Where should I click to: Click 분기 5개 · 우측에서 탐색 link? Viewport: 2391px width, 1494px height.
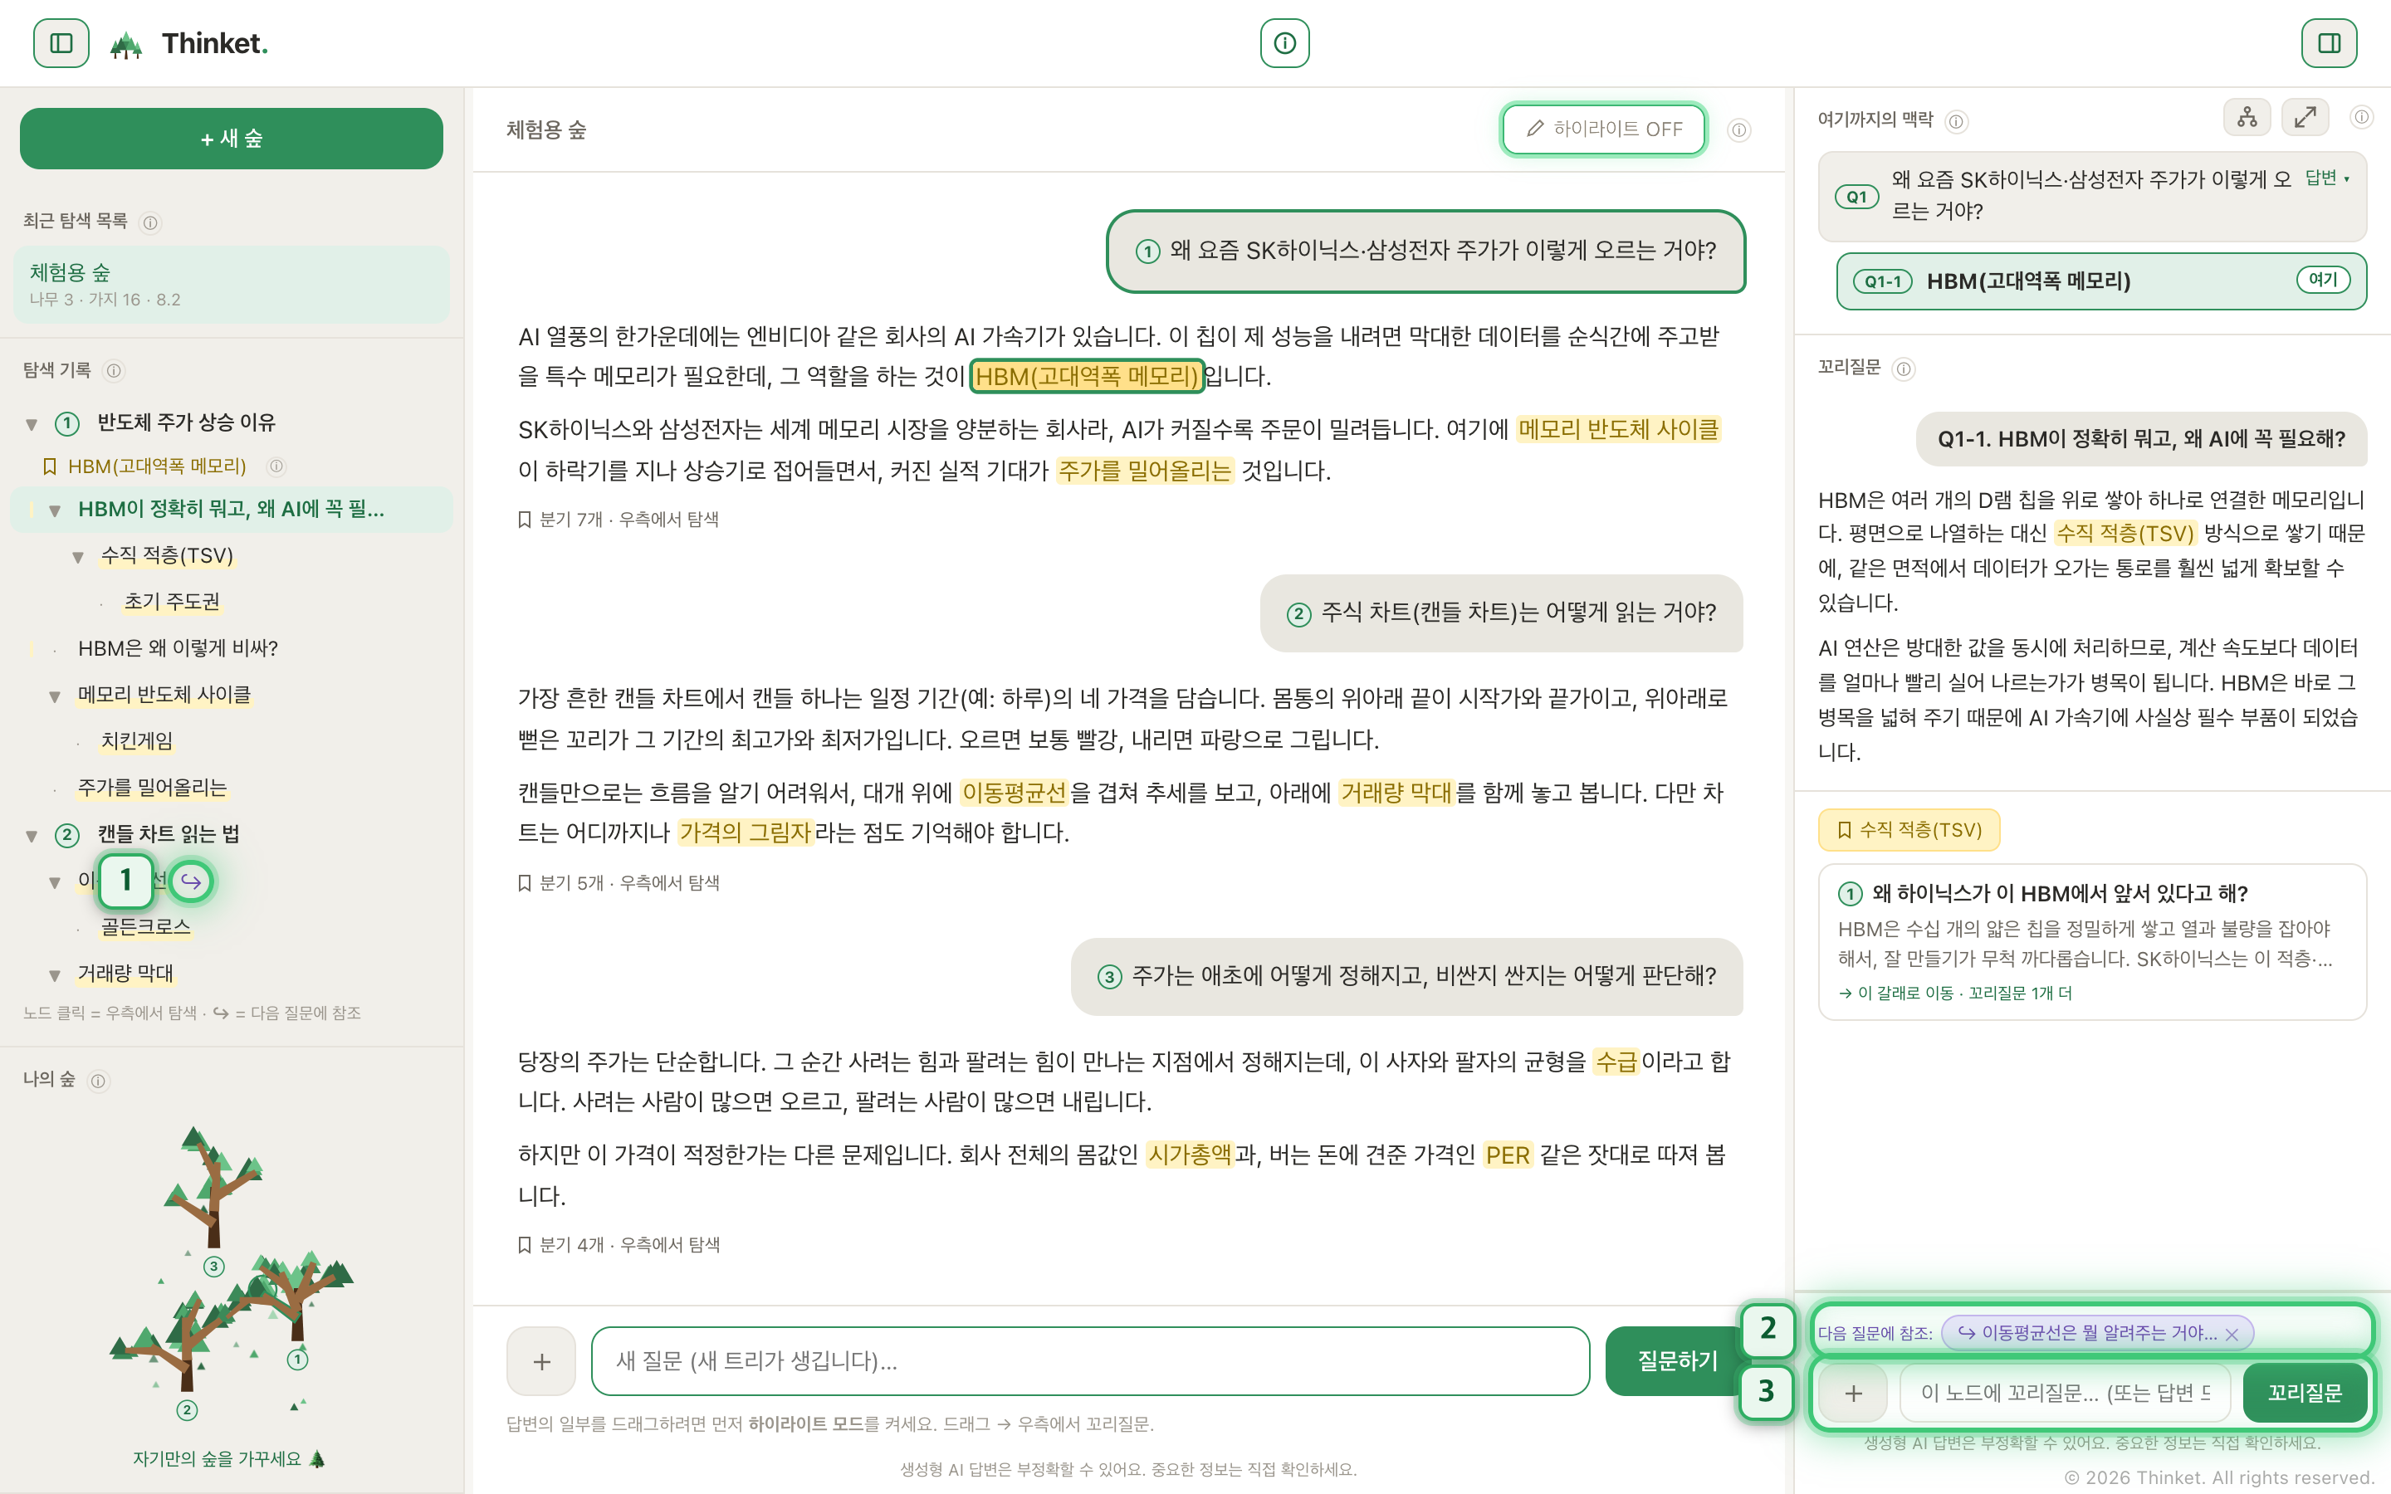(619, 883)
